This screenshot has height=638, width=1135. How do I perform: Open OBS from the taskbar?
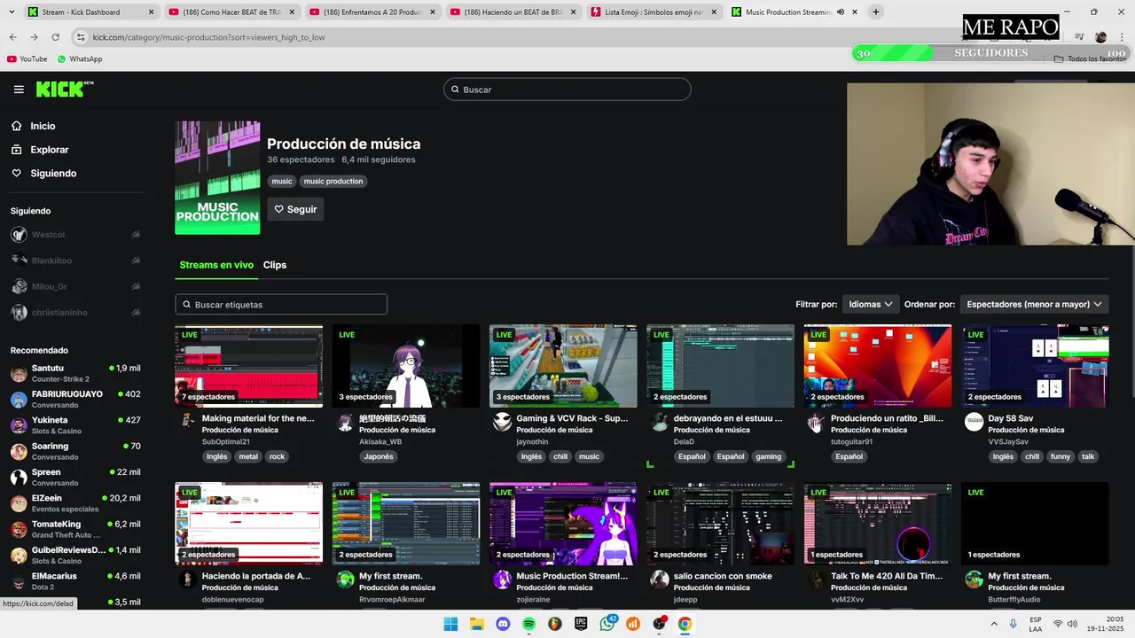(x=659, y=624)
